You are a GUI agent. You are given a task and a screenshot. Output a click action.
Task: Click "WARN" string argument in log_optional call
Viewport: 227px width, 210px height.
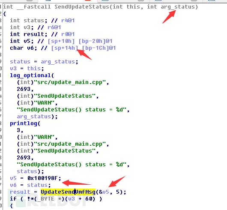point(44,103)
